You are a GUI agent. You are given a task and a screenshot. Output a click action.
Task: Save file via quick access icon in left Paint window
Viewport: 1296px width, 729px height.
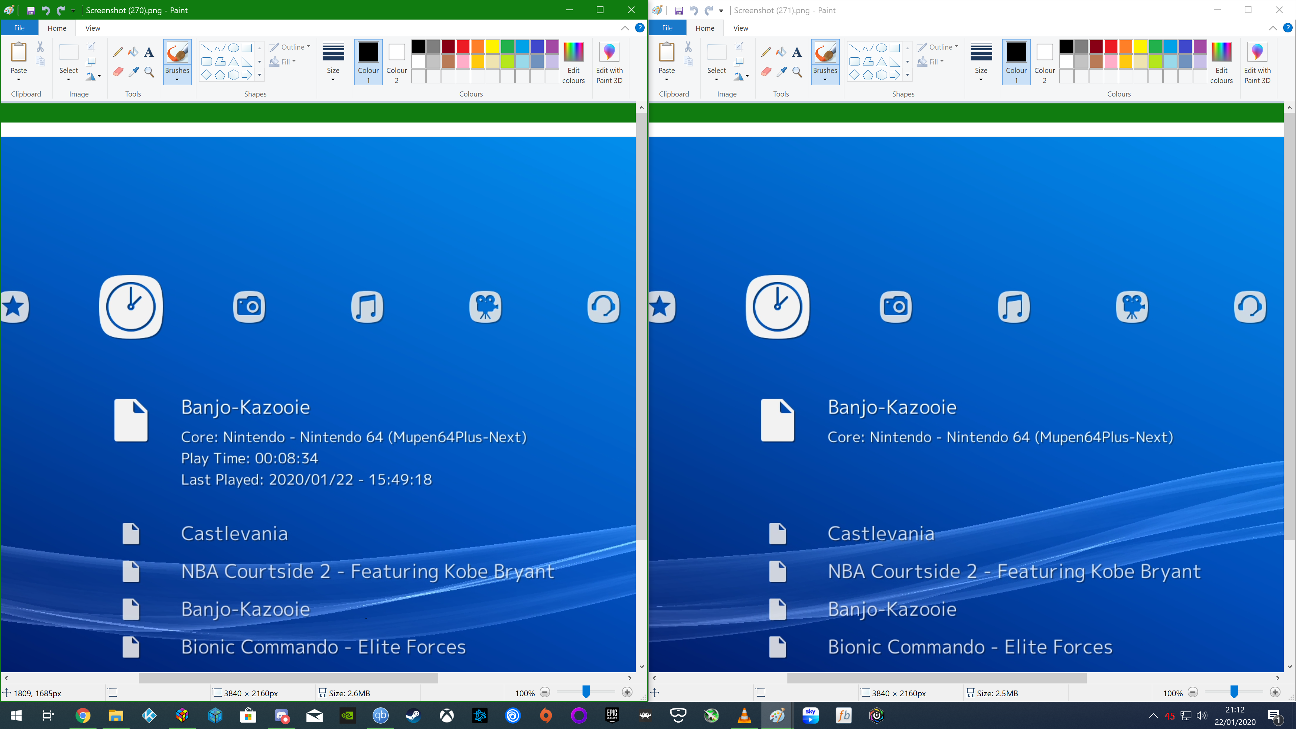coord(31,10)
